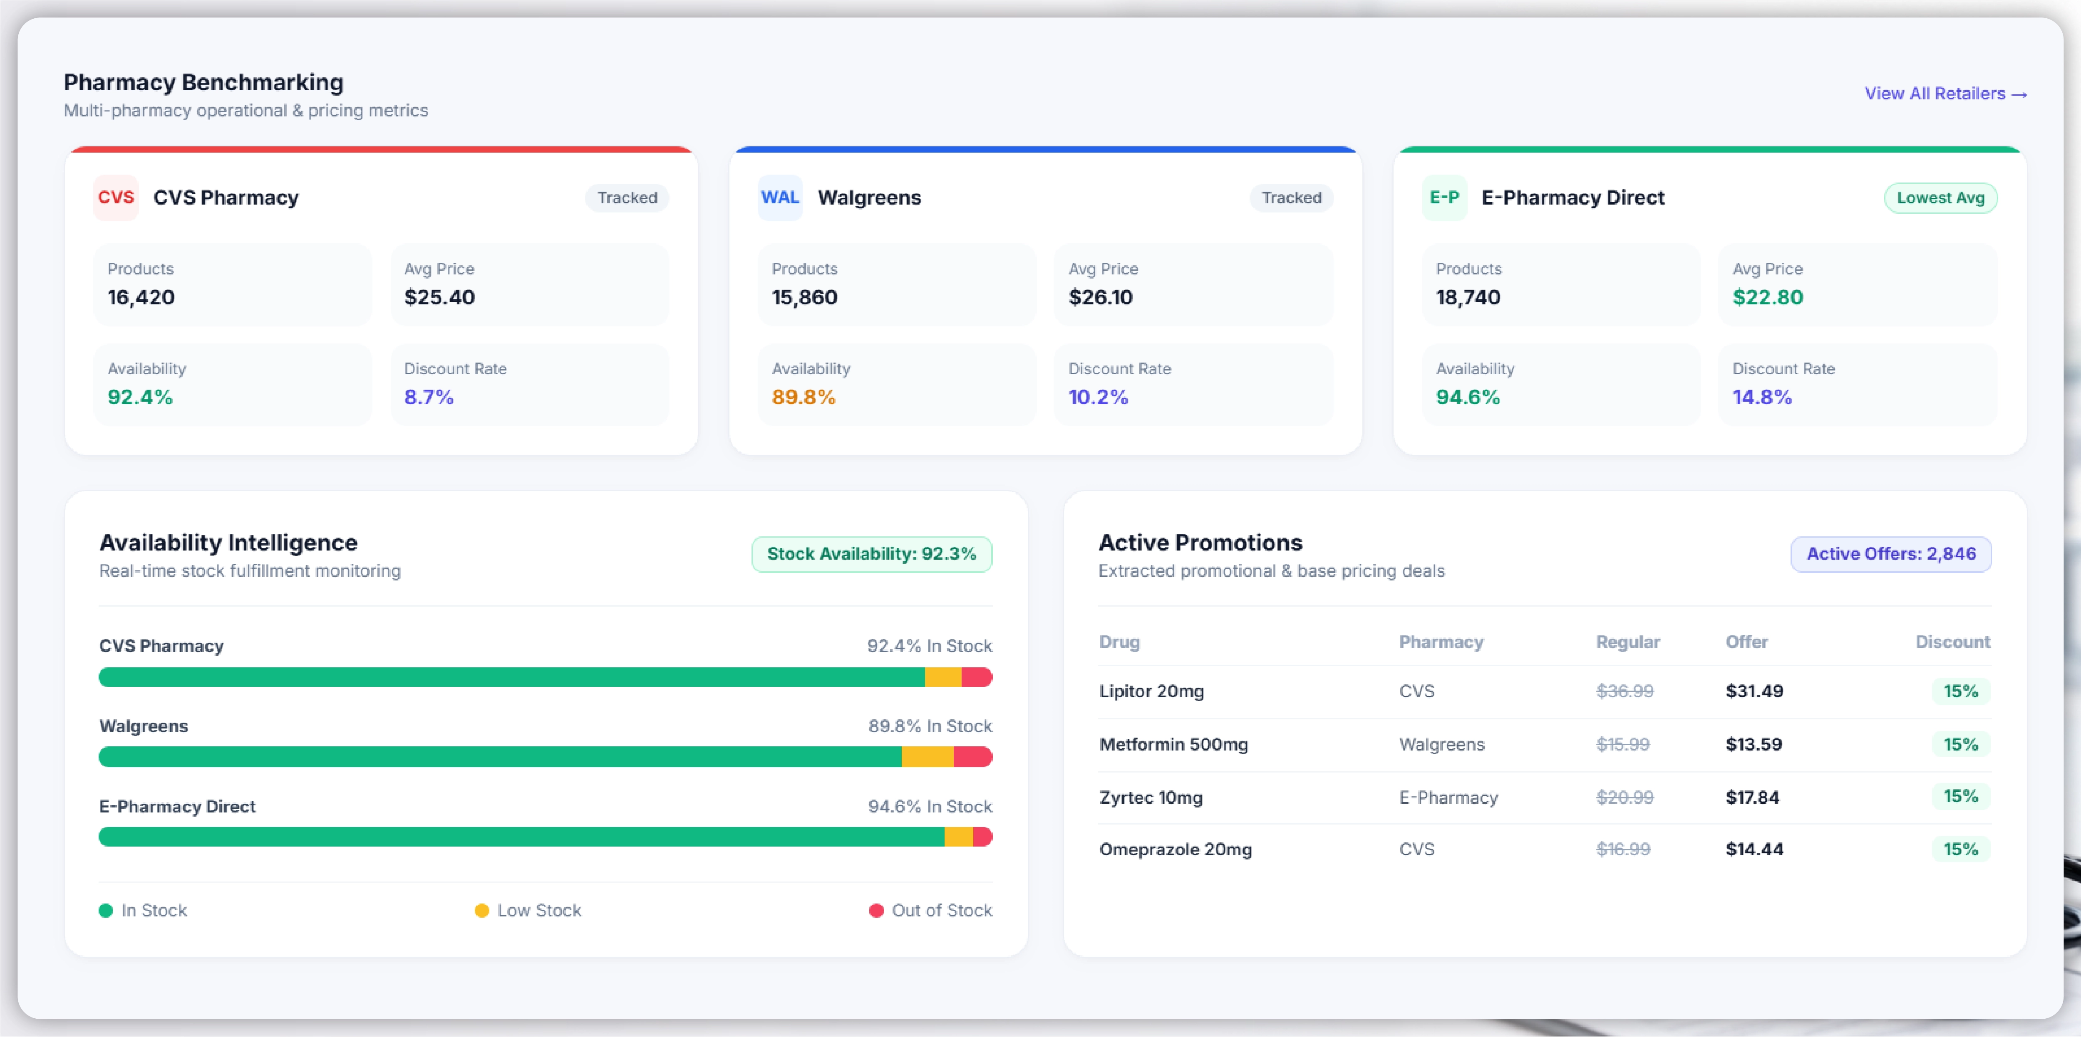
Task: Click E-Pharmacy discount rate 14.8%
Action: coord(1762,397)
